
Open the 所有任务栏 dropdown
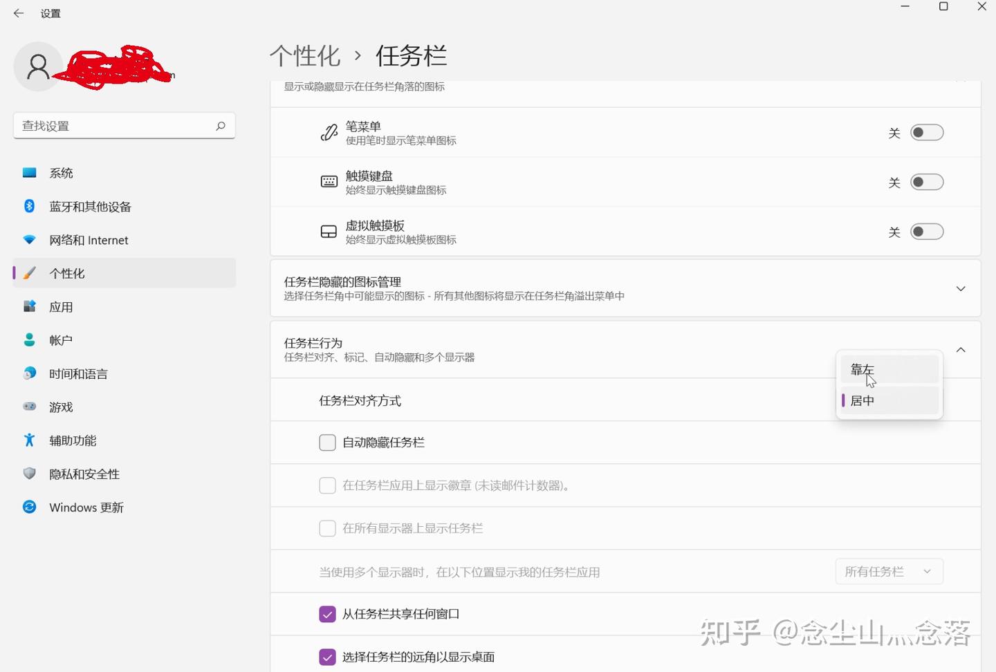[889, 572]
